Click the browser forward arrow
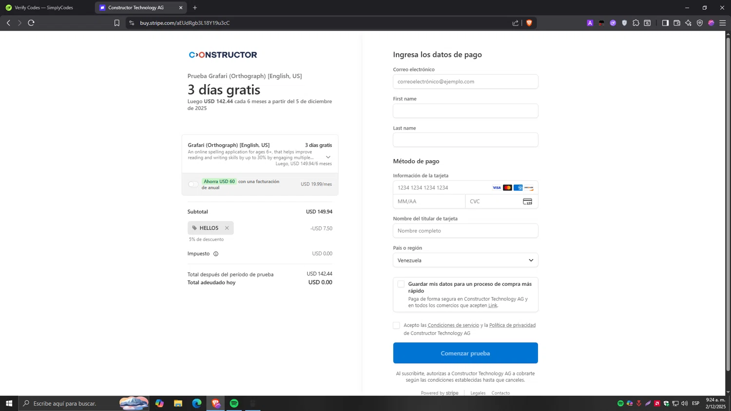The width and height of the screenshot is (731, 411). tap(19, 23)
